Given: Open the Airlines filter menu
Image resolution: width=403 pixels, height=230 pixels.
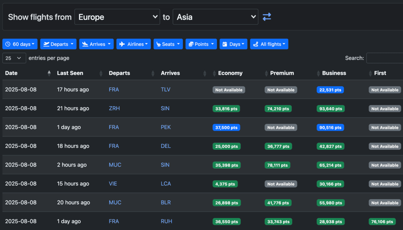Looking at the screenshot, I should (134, 44).
